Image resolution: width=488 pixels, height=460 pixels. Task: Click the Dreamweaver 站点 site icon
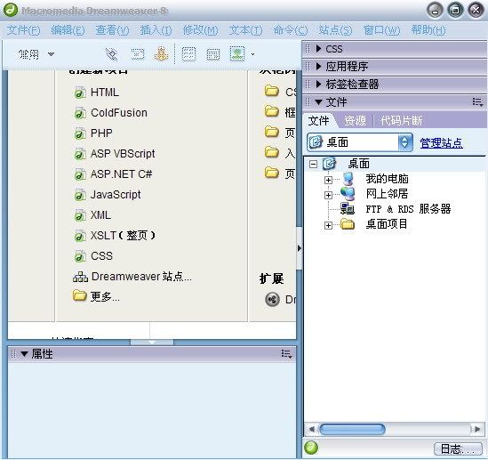(80, 277)
